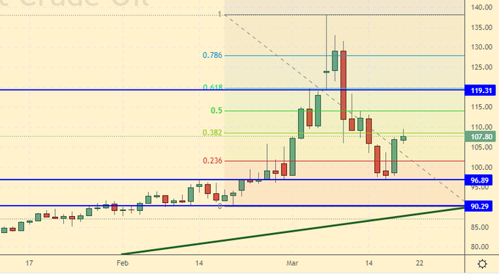Click the Feb date on time axis
The width and height of the screenshot is (499, 274).
point(123,263)
